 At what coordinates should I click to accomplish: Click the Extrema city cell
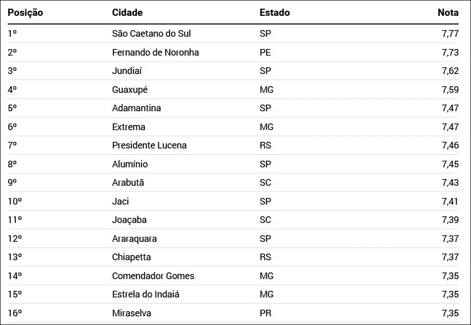tap(129, 127)
